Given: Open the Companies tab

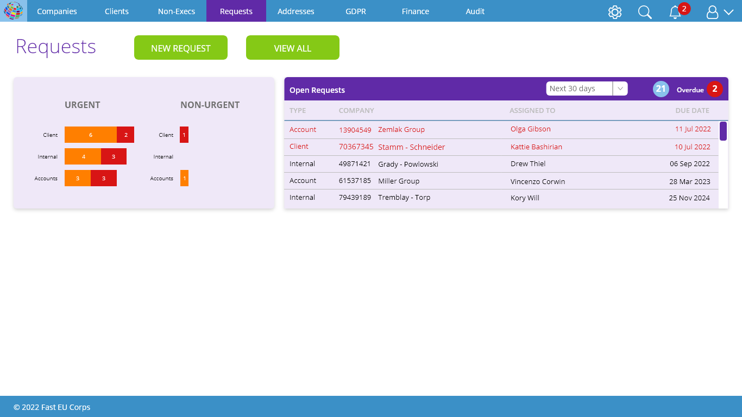Looking at the screenshot, I should coord(57,11).
